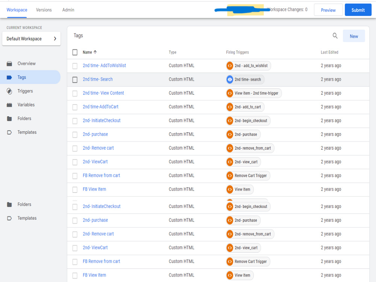Check the 2nd time- Search row checkbox

75,80
